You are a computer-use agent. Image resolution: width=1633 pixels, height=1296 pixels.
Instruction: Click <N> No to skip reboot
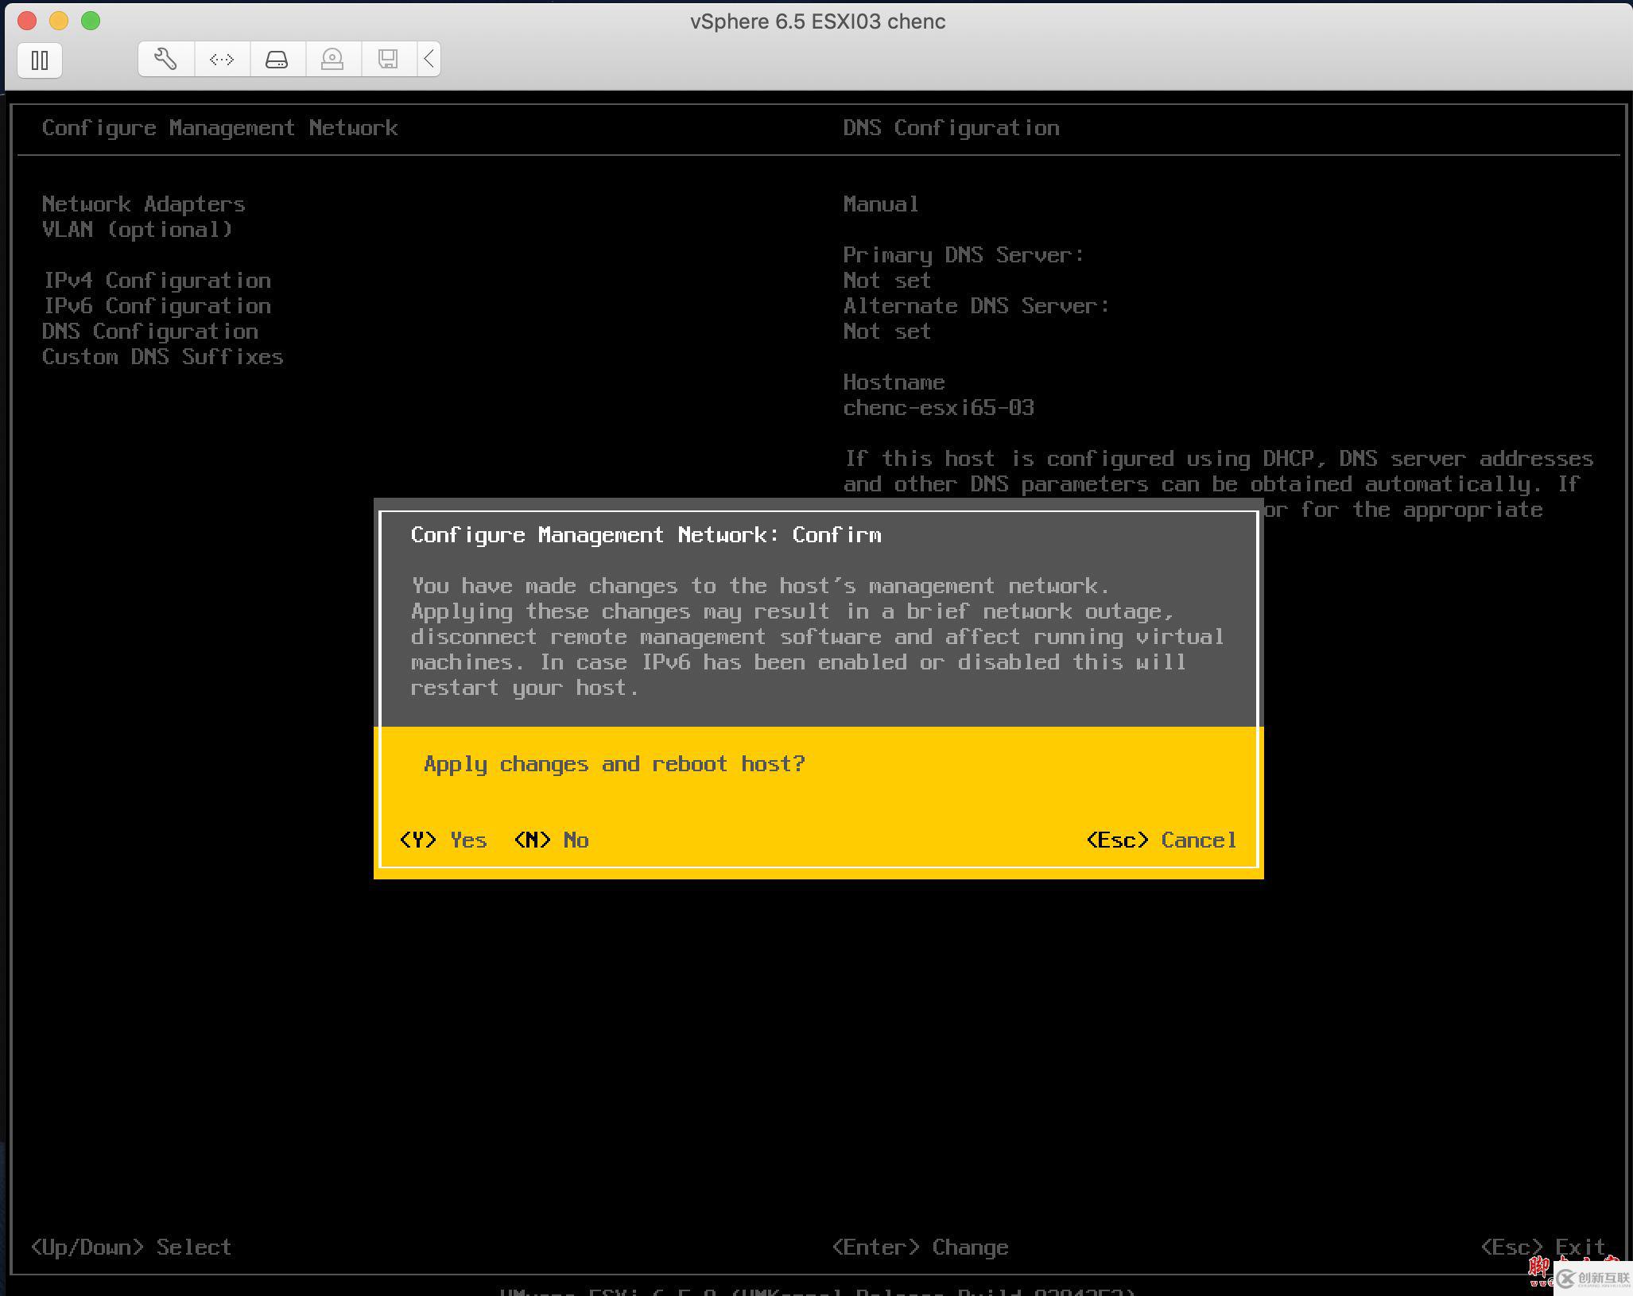[x=551, y=840]
